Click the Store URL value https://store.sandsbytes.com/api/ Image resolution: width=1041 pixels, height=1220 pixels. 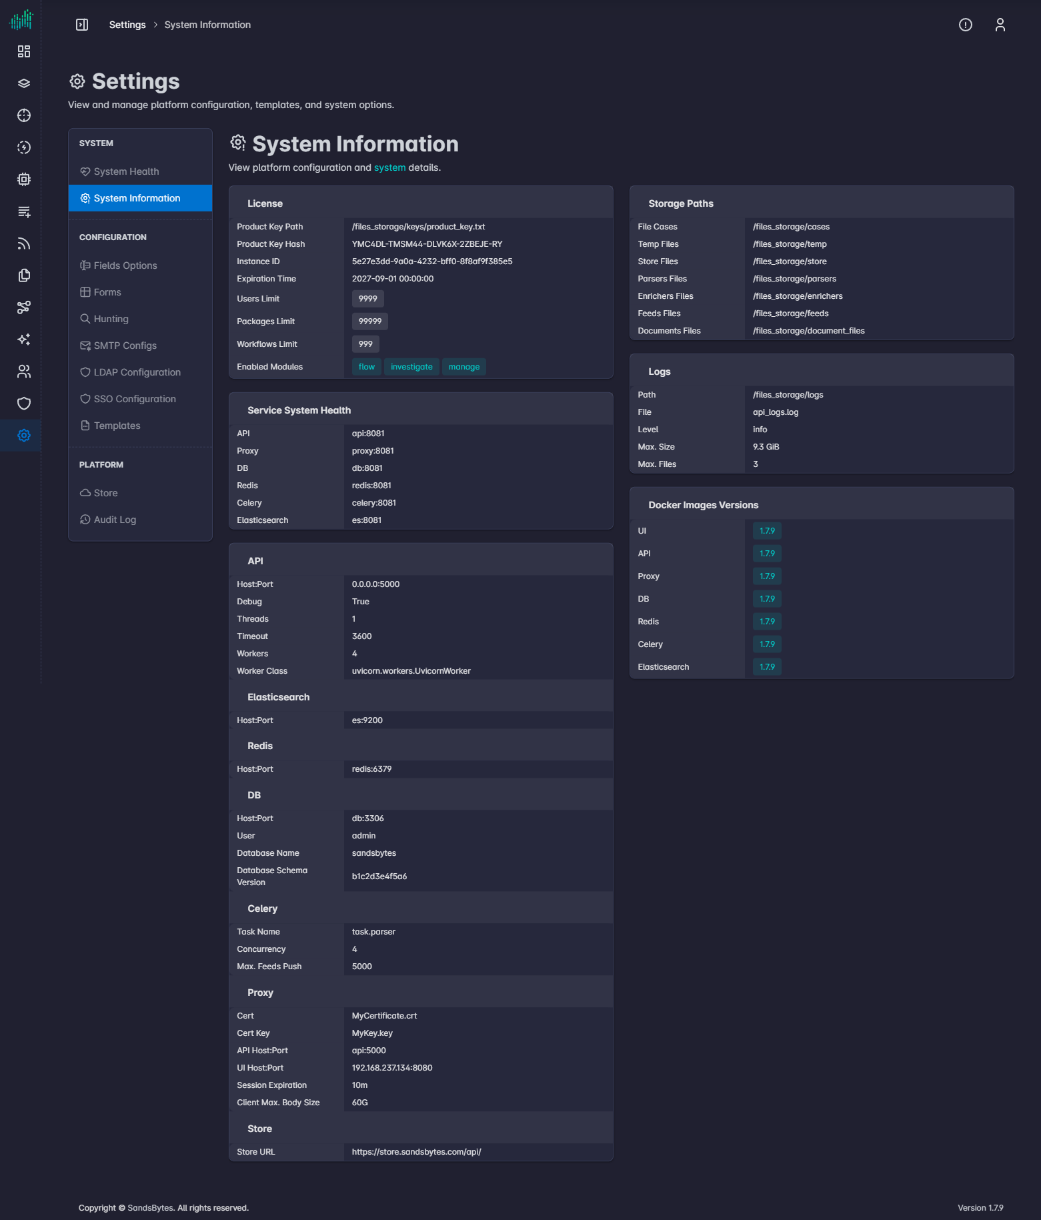pyautogui.click(x=417, y=1152)
